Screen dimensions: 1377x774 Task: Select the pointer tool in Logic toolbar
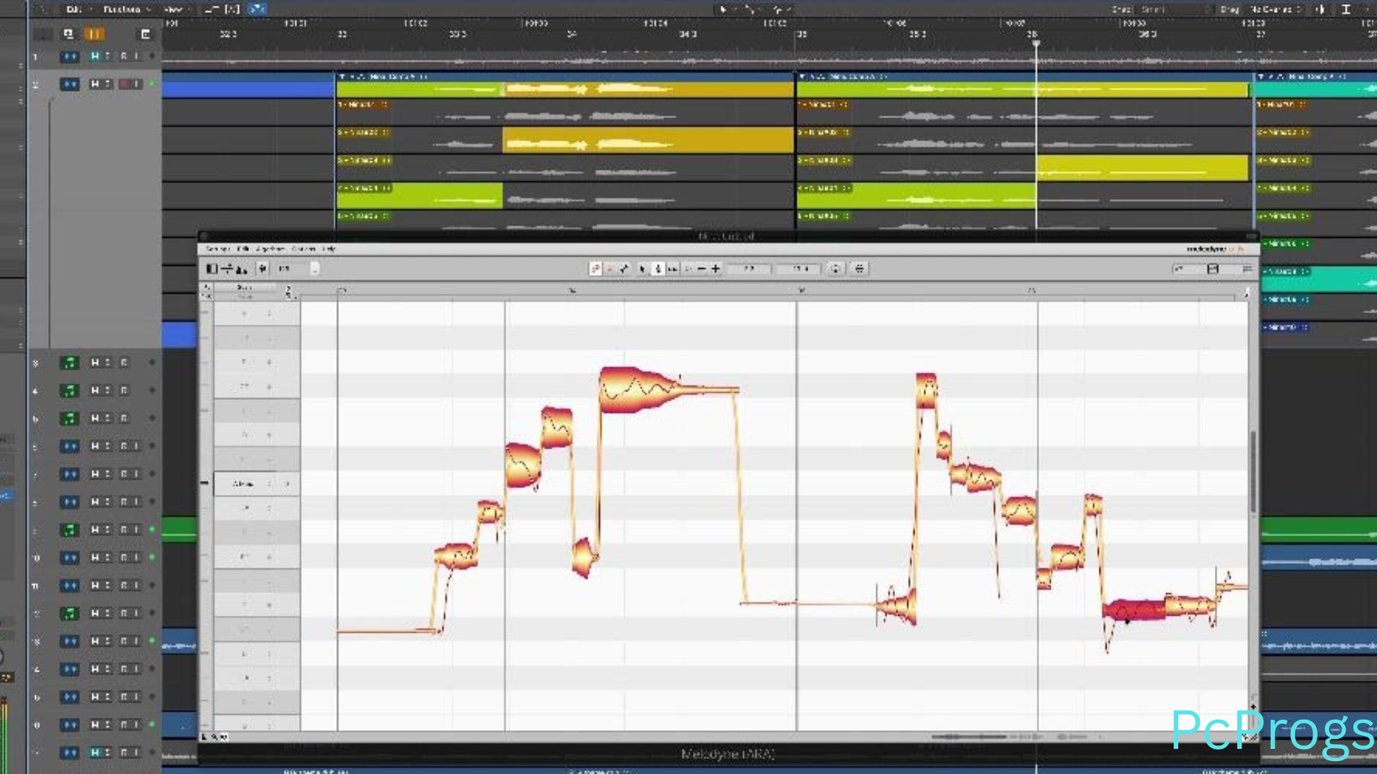(x=723, y=9)
